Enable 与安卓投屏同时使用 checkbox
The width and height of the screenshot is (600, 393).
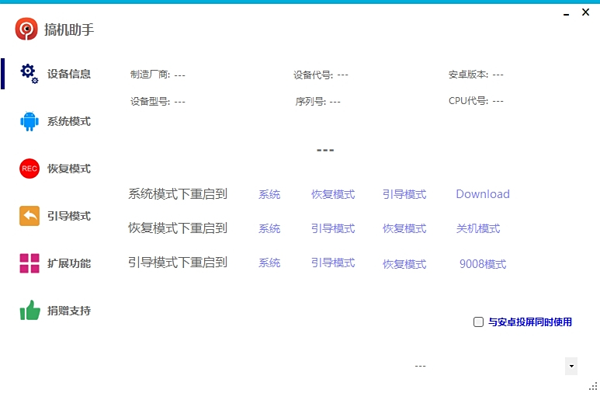coord(478,322)
